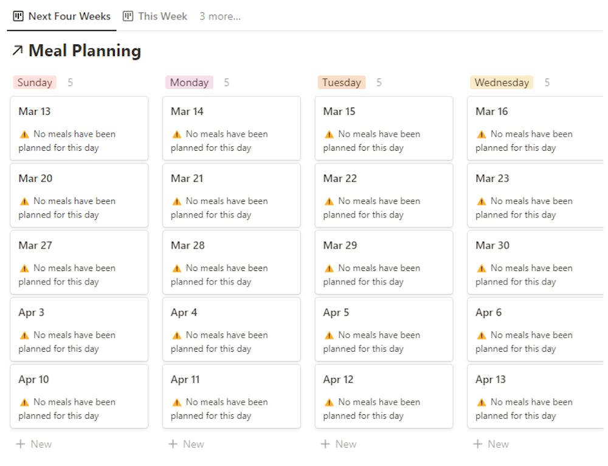Select the Next Four Weeks tab
Viewport: 608px width, 466px height.
61,16
